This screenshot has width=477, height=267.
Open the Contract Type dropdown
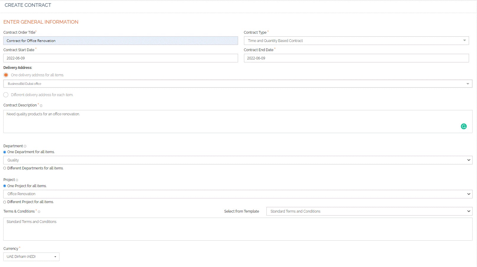tap(356, 41)
